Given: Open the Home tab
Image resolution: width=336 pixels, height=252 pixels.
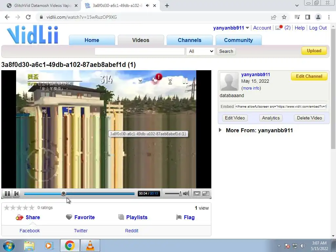Looking at the screenshot, I should click(x=92, y=40).
